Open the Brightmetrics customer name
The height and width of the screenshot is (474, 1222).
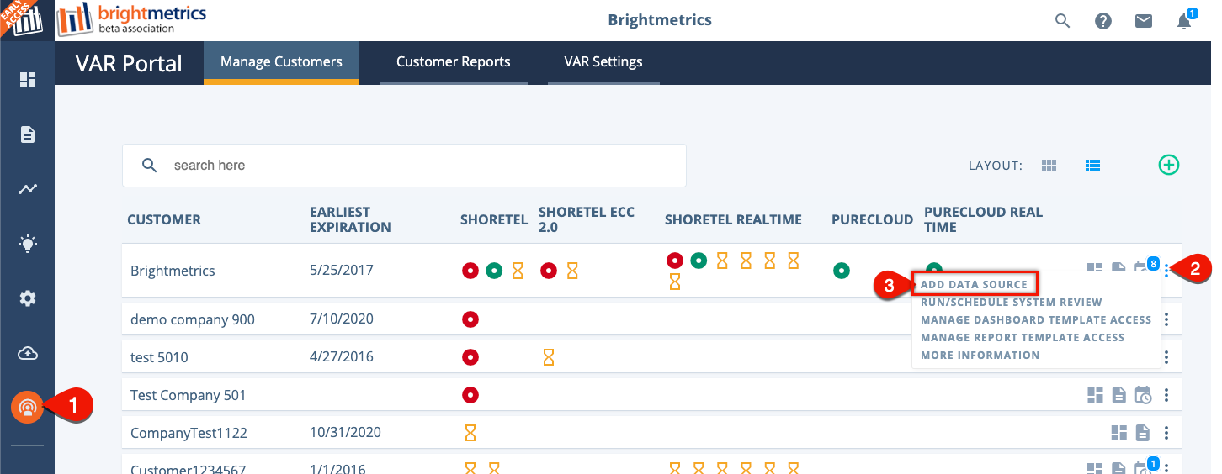pos(173,271)
